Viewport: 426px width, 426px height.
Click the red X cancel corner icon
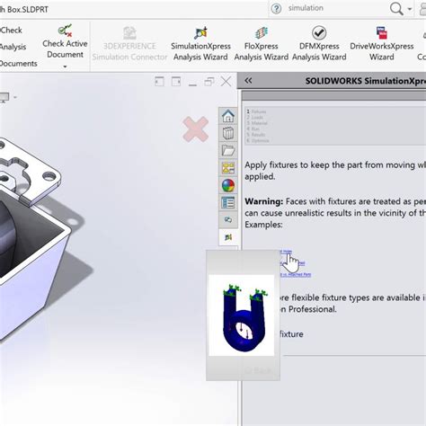196,129
